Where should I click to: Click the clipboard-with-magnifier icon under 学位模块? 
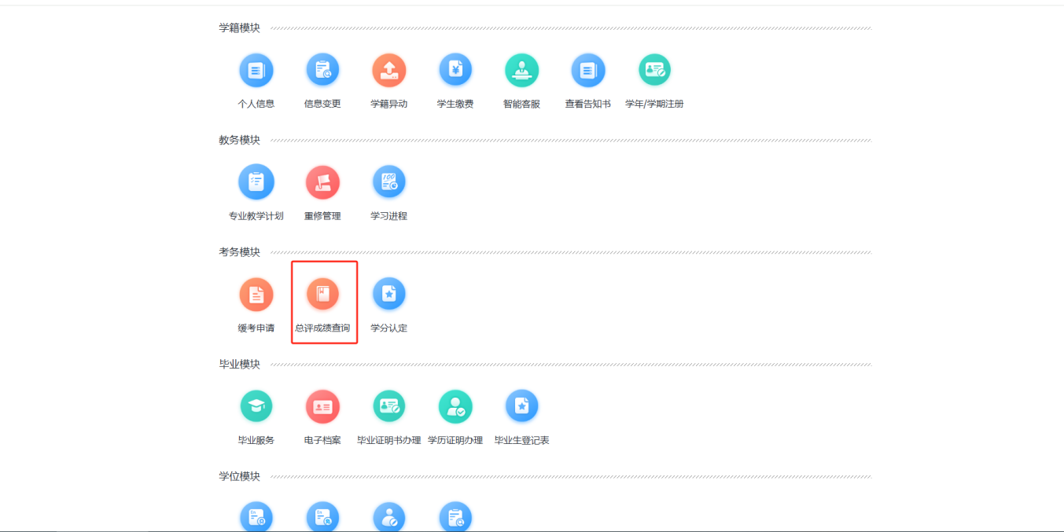click(455, 517)
